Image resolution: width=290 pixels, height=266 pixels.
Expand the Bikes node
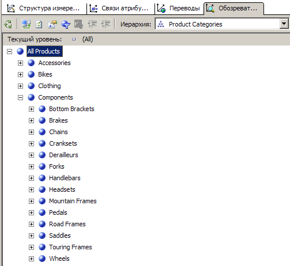click(20, 74)
